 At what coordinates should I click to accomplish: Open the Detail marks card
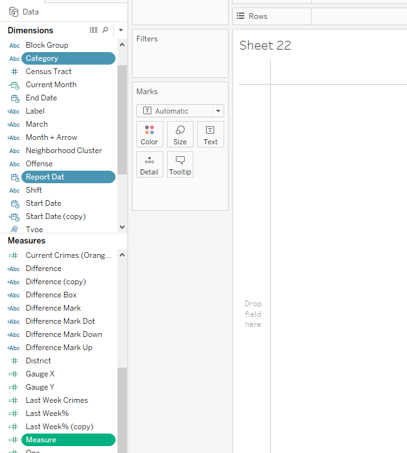(x=149, y=164)
